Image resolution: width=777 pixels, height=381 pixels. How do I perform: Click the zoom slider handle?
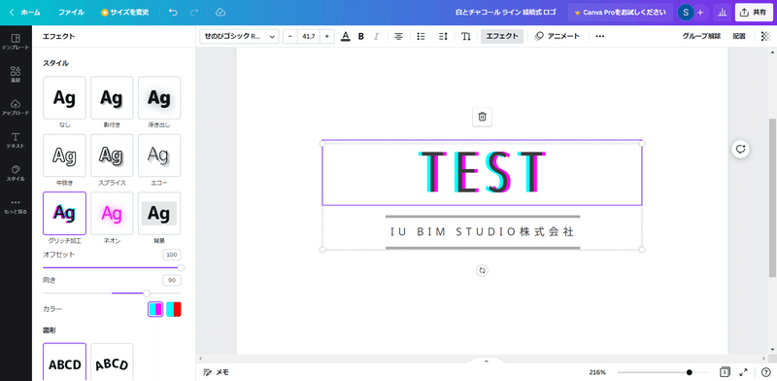(690, 372)
